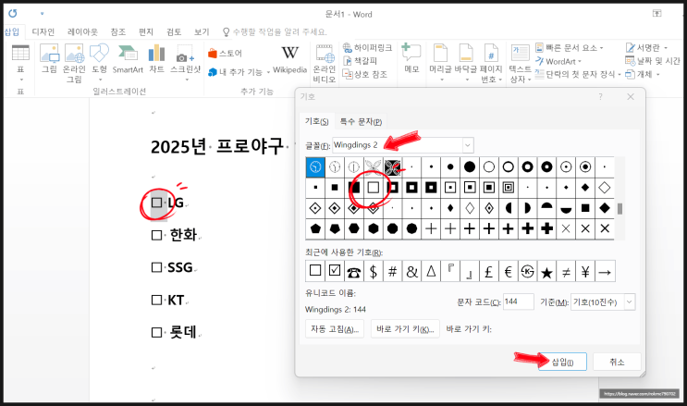Insert a cross-reference (상호 참조)
This screenshot has height=406, width=687.
click(365, 74)
